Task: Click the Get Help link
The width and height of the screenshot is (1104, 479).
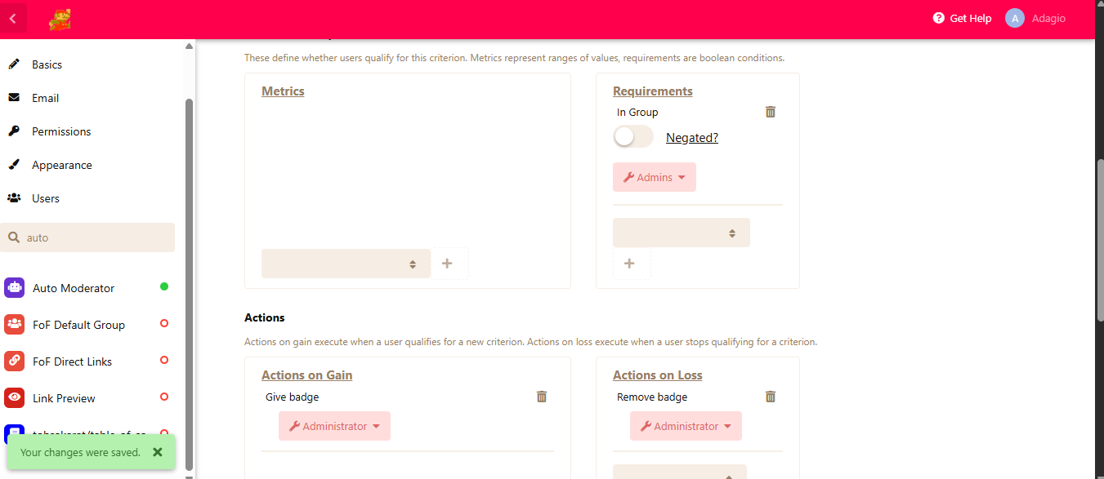Action: point(962,19)
